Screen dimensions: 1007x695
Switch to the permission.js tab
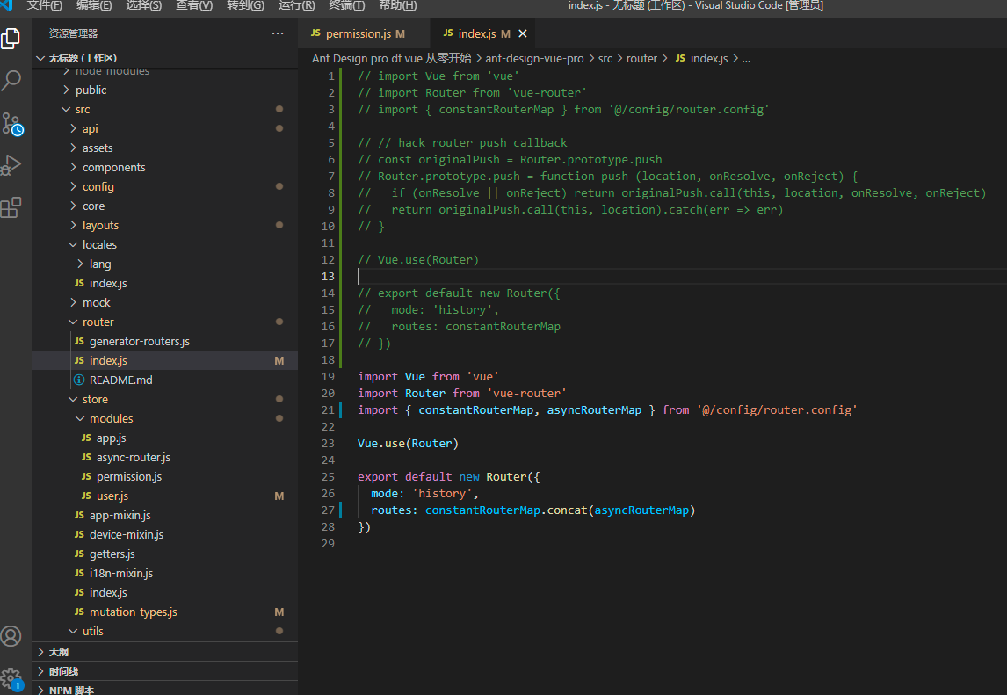(358, 34)
